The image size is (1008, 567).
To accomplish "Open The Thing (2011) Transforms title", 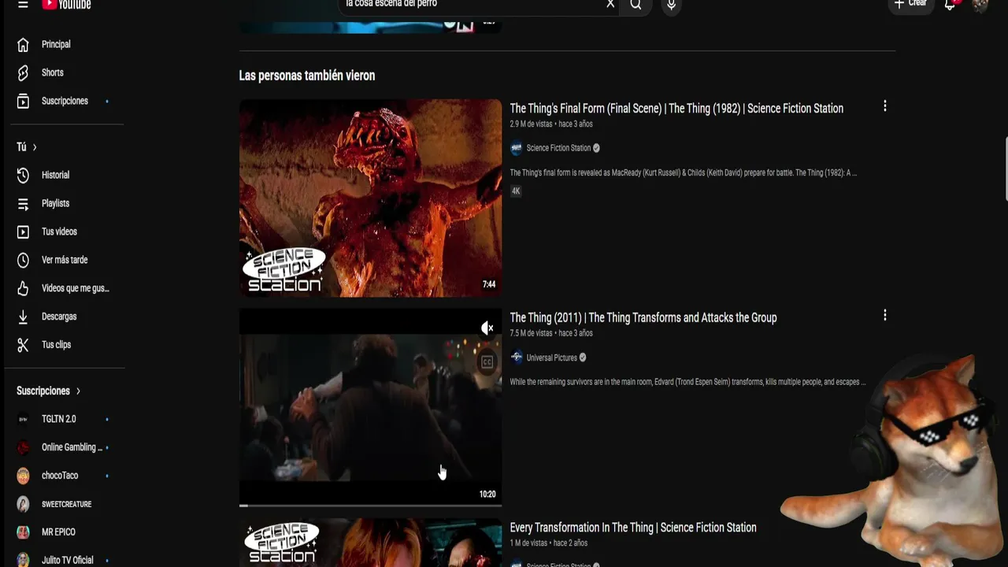I will [643, 318].
